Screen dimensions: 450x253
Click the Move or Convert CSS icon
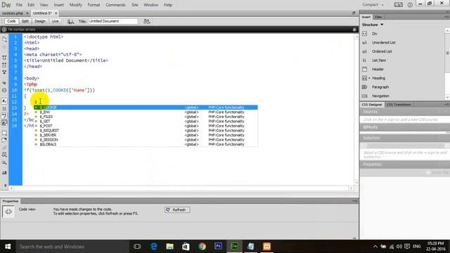coord(4,162)
